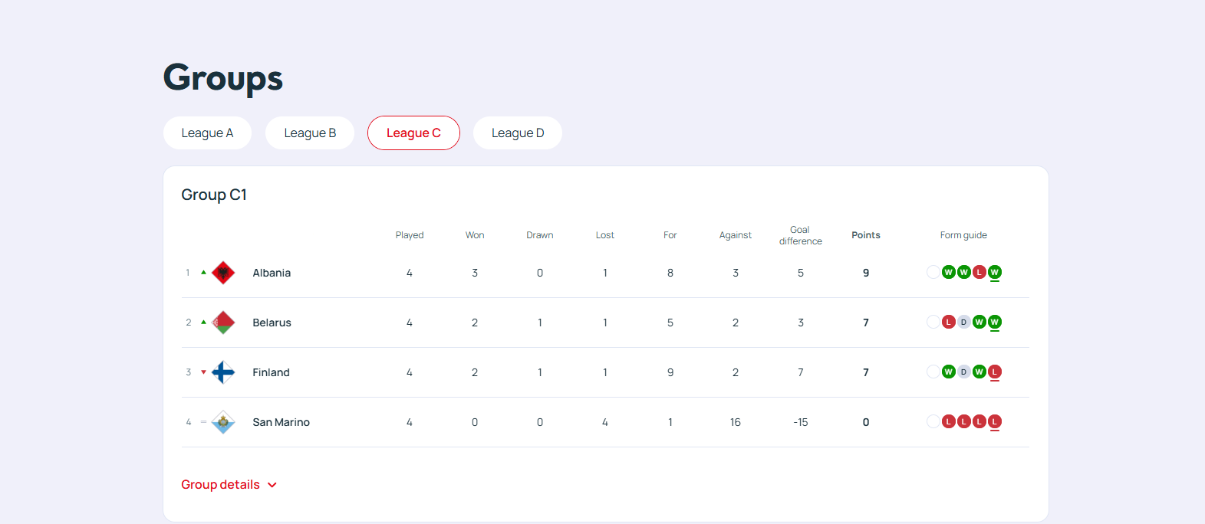Click the Goal difference column header
The image size is (1205, 524).
801,235
